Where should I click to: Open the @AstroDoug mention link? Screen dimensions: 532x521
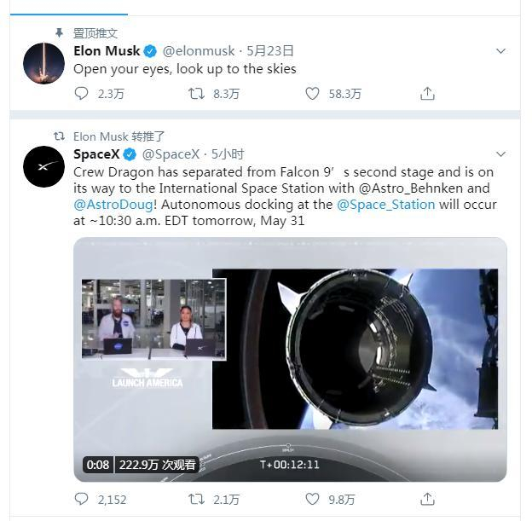click(x=113, y=206)
